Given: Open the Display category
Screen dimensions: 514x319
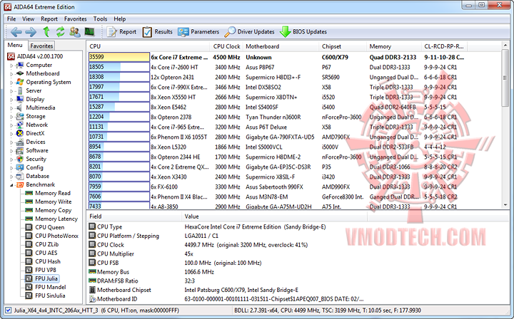Looking at the screenshot, I should (35, 99).
